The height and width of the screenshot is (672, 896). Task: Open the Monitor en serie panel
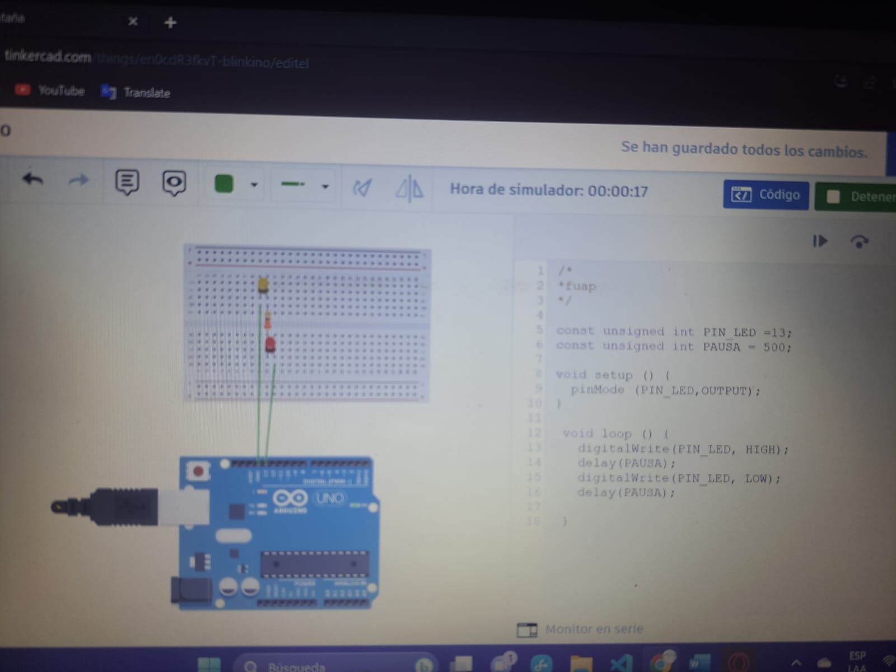tap(582, 629)
